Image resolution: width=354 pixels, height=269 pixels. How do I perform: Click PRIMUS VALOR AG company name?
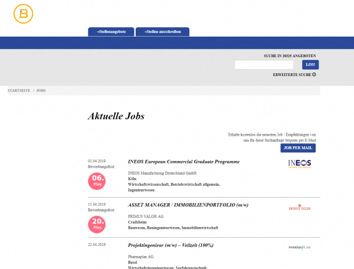(x=146, y=216)
